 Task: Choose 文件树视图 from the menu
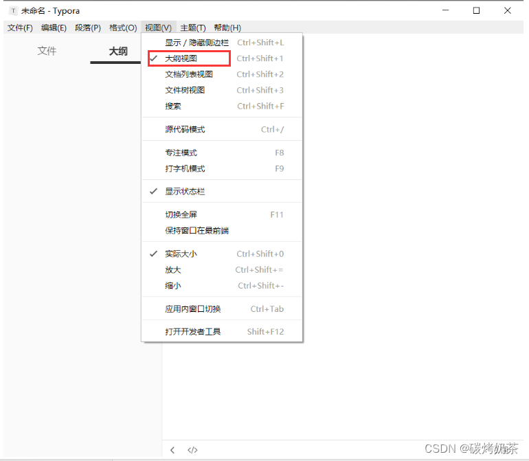222,90
